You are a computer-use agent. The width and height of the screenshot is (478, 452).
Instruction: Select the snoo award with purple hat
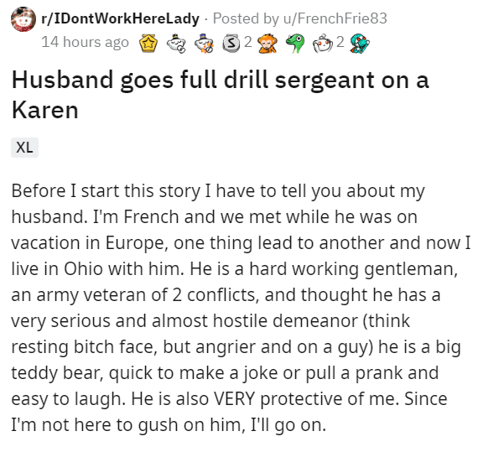click(205, 44)
